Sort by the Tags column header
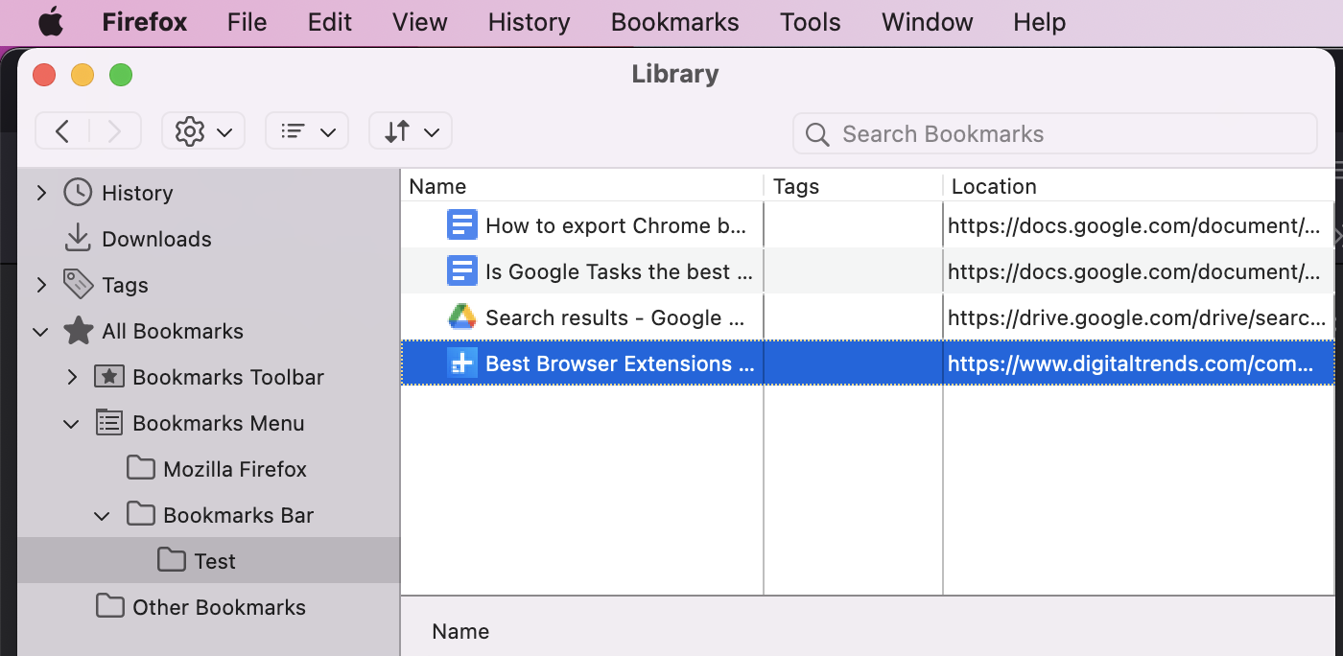 [x=853, y=186]
